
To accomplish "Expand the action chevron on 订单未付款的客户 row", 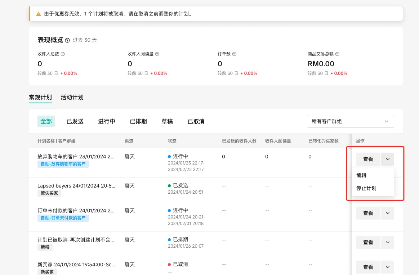I will pyautogui.click(x=387, y=213).
